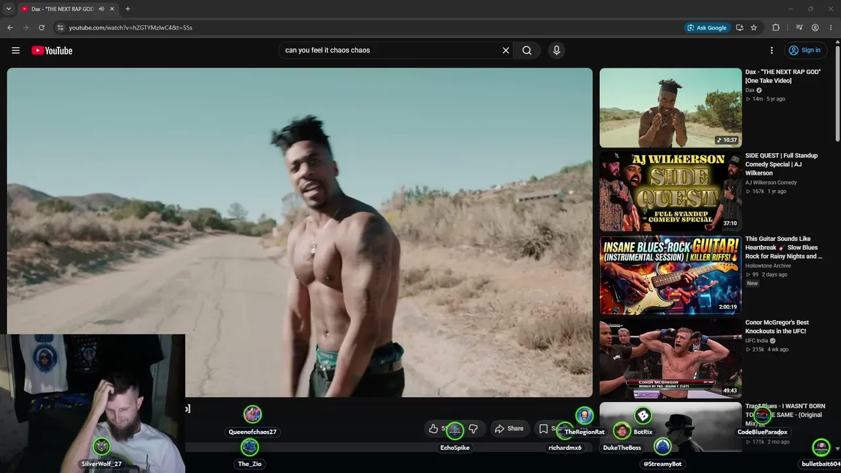
Task: Open YouTube settings three-dot menu
Action: coord(771,51)
